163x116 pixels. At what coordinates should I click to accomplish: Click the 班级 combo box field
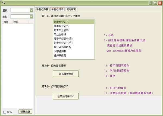[22, 17]
